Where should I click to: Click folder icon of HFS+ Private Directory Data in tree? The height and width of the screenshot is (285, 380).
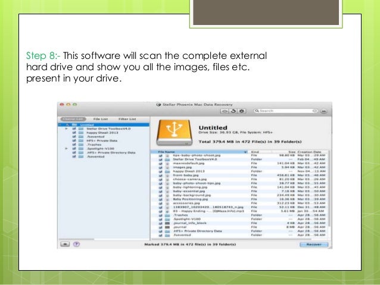pyautogui.click(x=81, y=152)
